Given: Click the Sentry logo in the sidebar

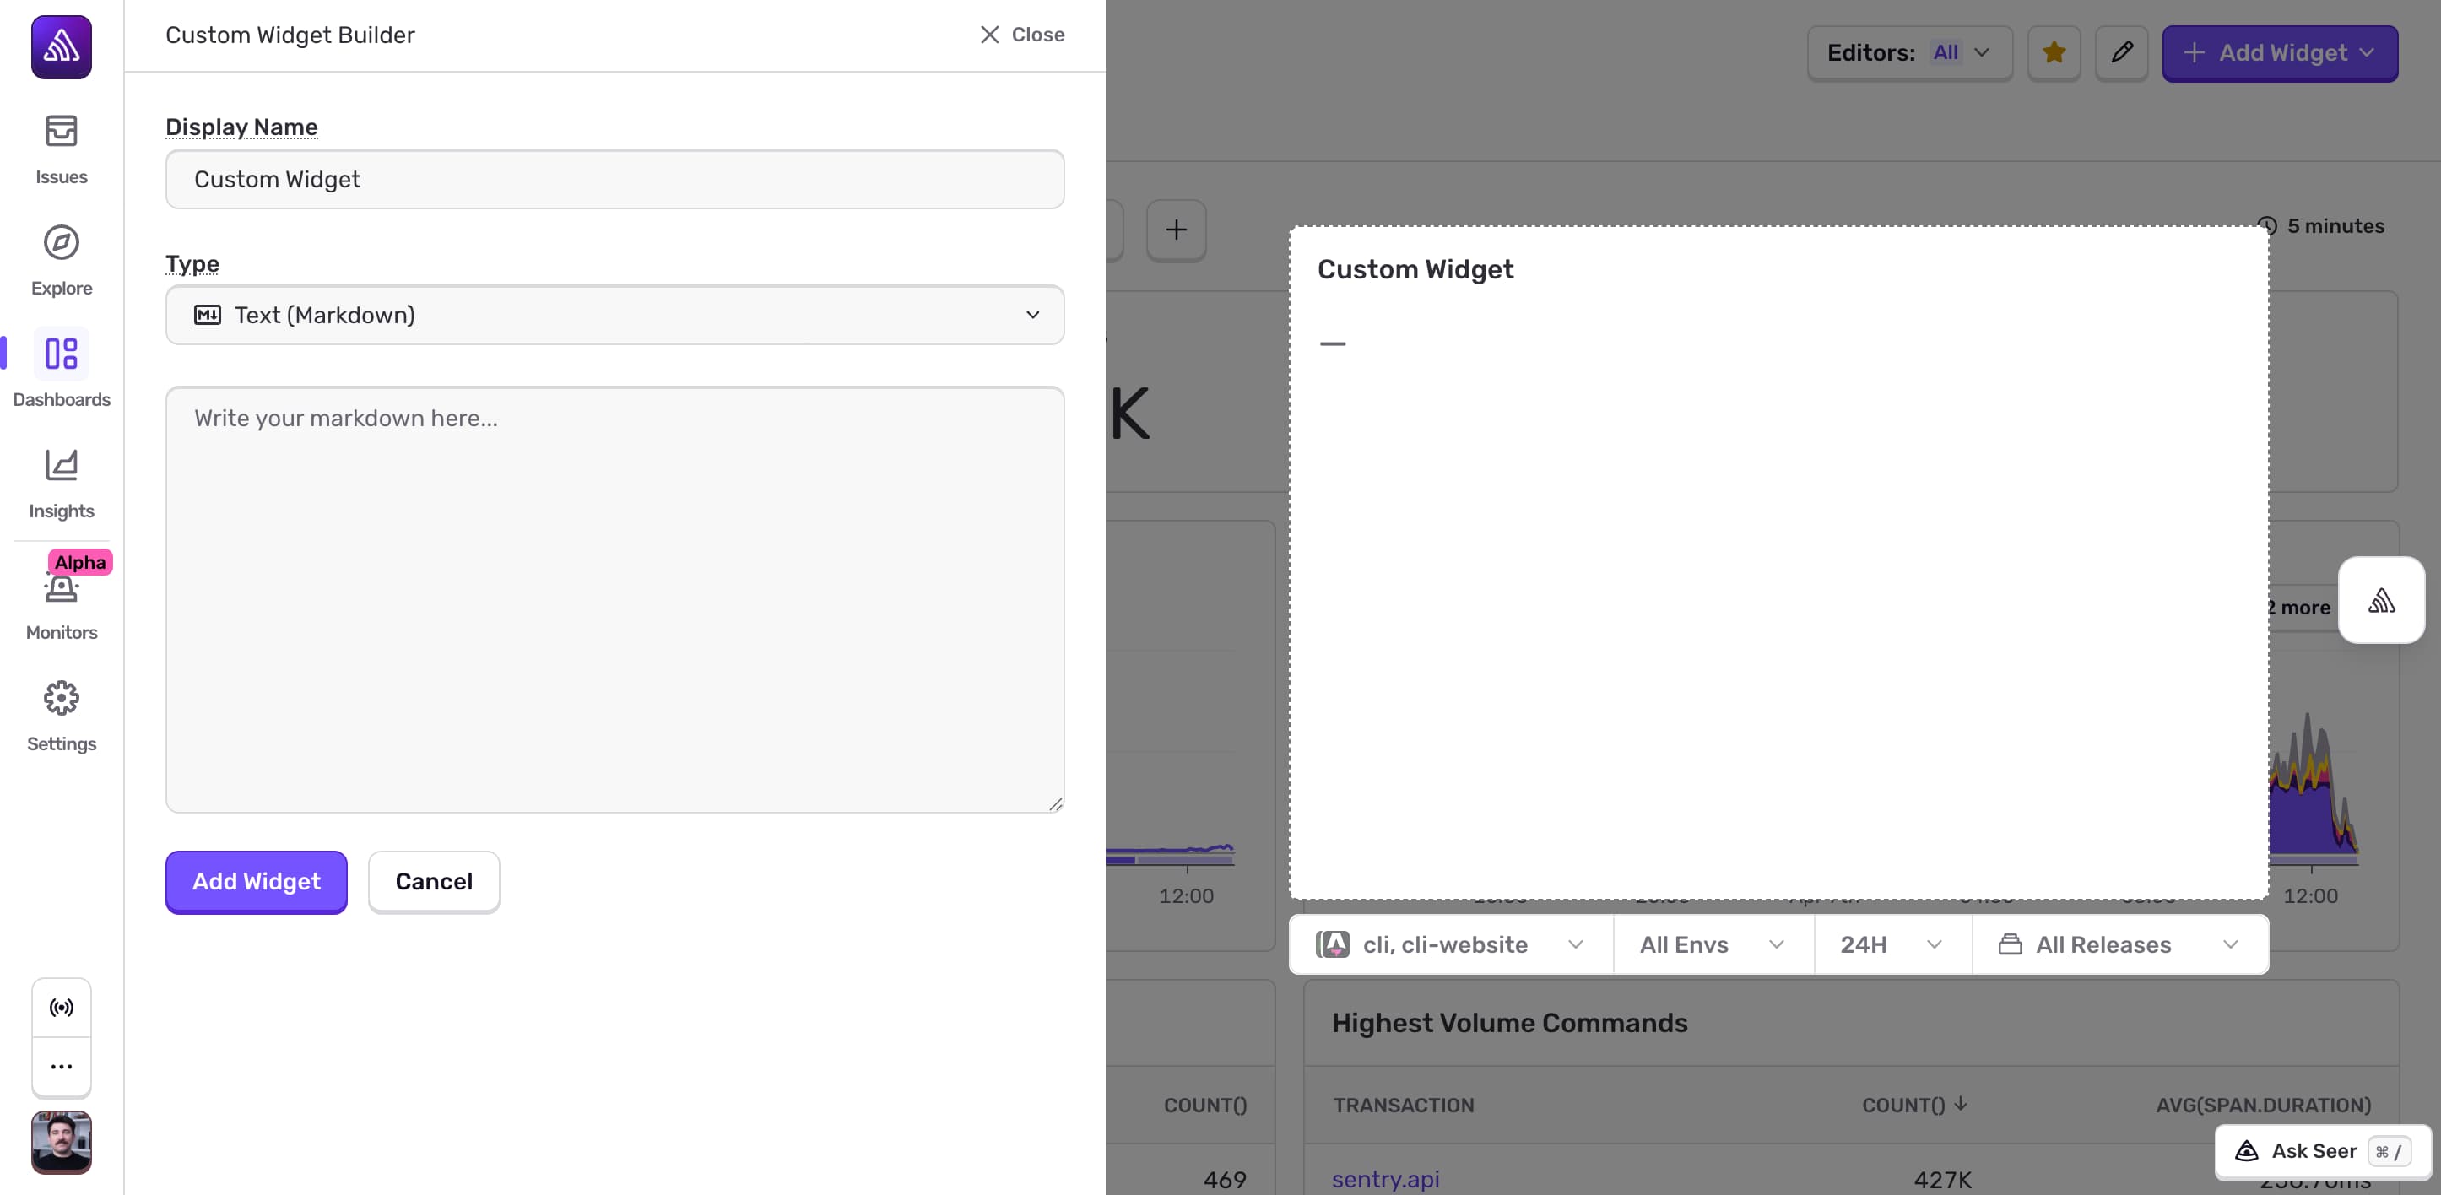Looking at the screenshot, I should [61, 47].
